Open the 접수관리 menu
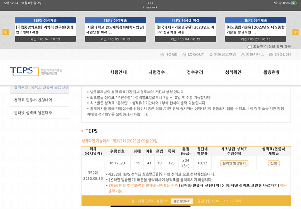This screenshot has width=301, height=209. click(195, 72)
